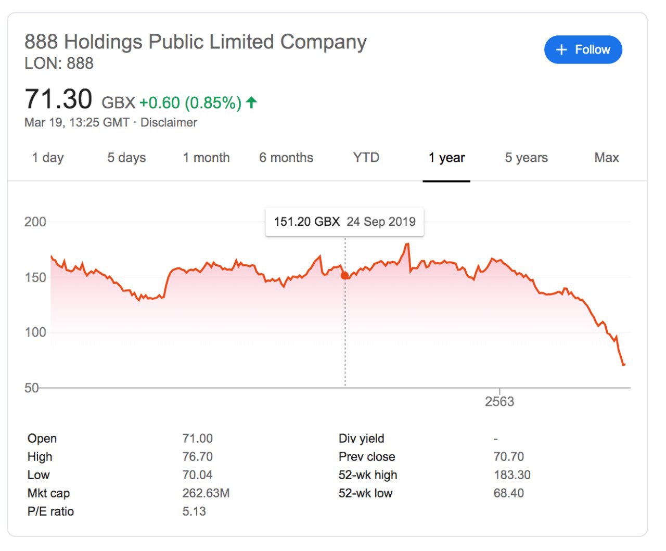Click the blue Follow button
The image size is (666, 551).
583,50
